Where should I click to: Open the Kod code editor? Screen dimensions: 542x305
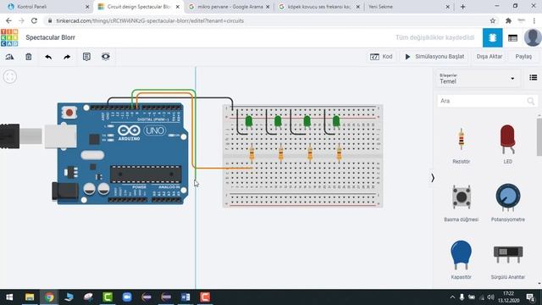click(381, 57)
